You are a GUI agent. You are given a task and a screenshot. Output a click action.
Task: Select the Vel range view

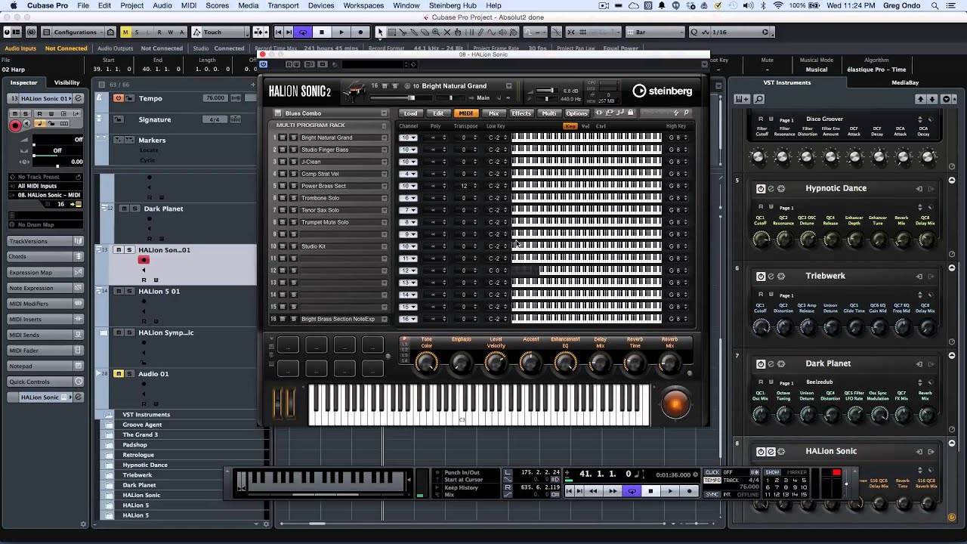pyautogui.click(x=585, y=126)
